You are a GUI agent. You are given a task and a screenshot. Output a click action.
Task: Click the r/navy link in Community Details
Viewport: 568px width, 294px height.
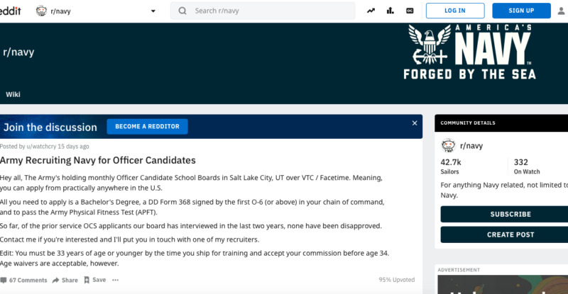pyautogui.click(x=471, y=145)
